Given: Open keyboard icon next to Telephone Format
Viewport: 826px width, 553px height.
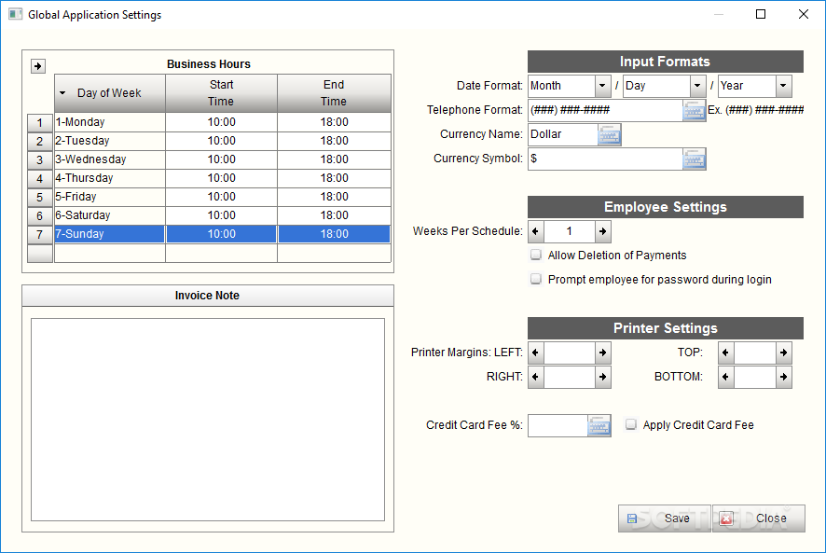Looking at the screenshot, I should click(x=694, y=111).
